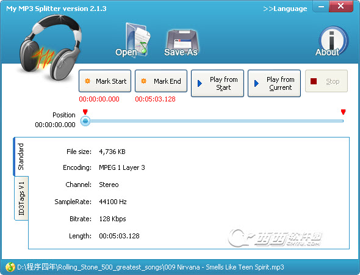The width and height of the screenshot is (360, 275).
Task: Stop playback with the Stop button
Action: pos(326,81)
